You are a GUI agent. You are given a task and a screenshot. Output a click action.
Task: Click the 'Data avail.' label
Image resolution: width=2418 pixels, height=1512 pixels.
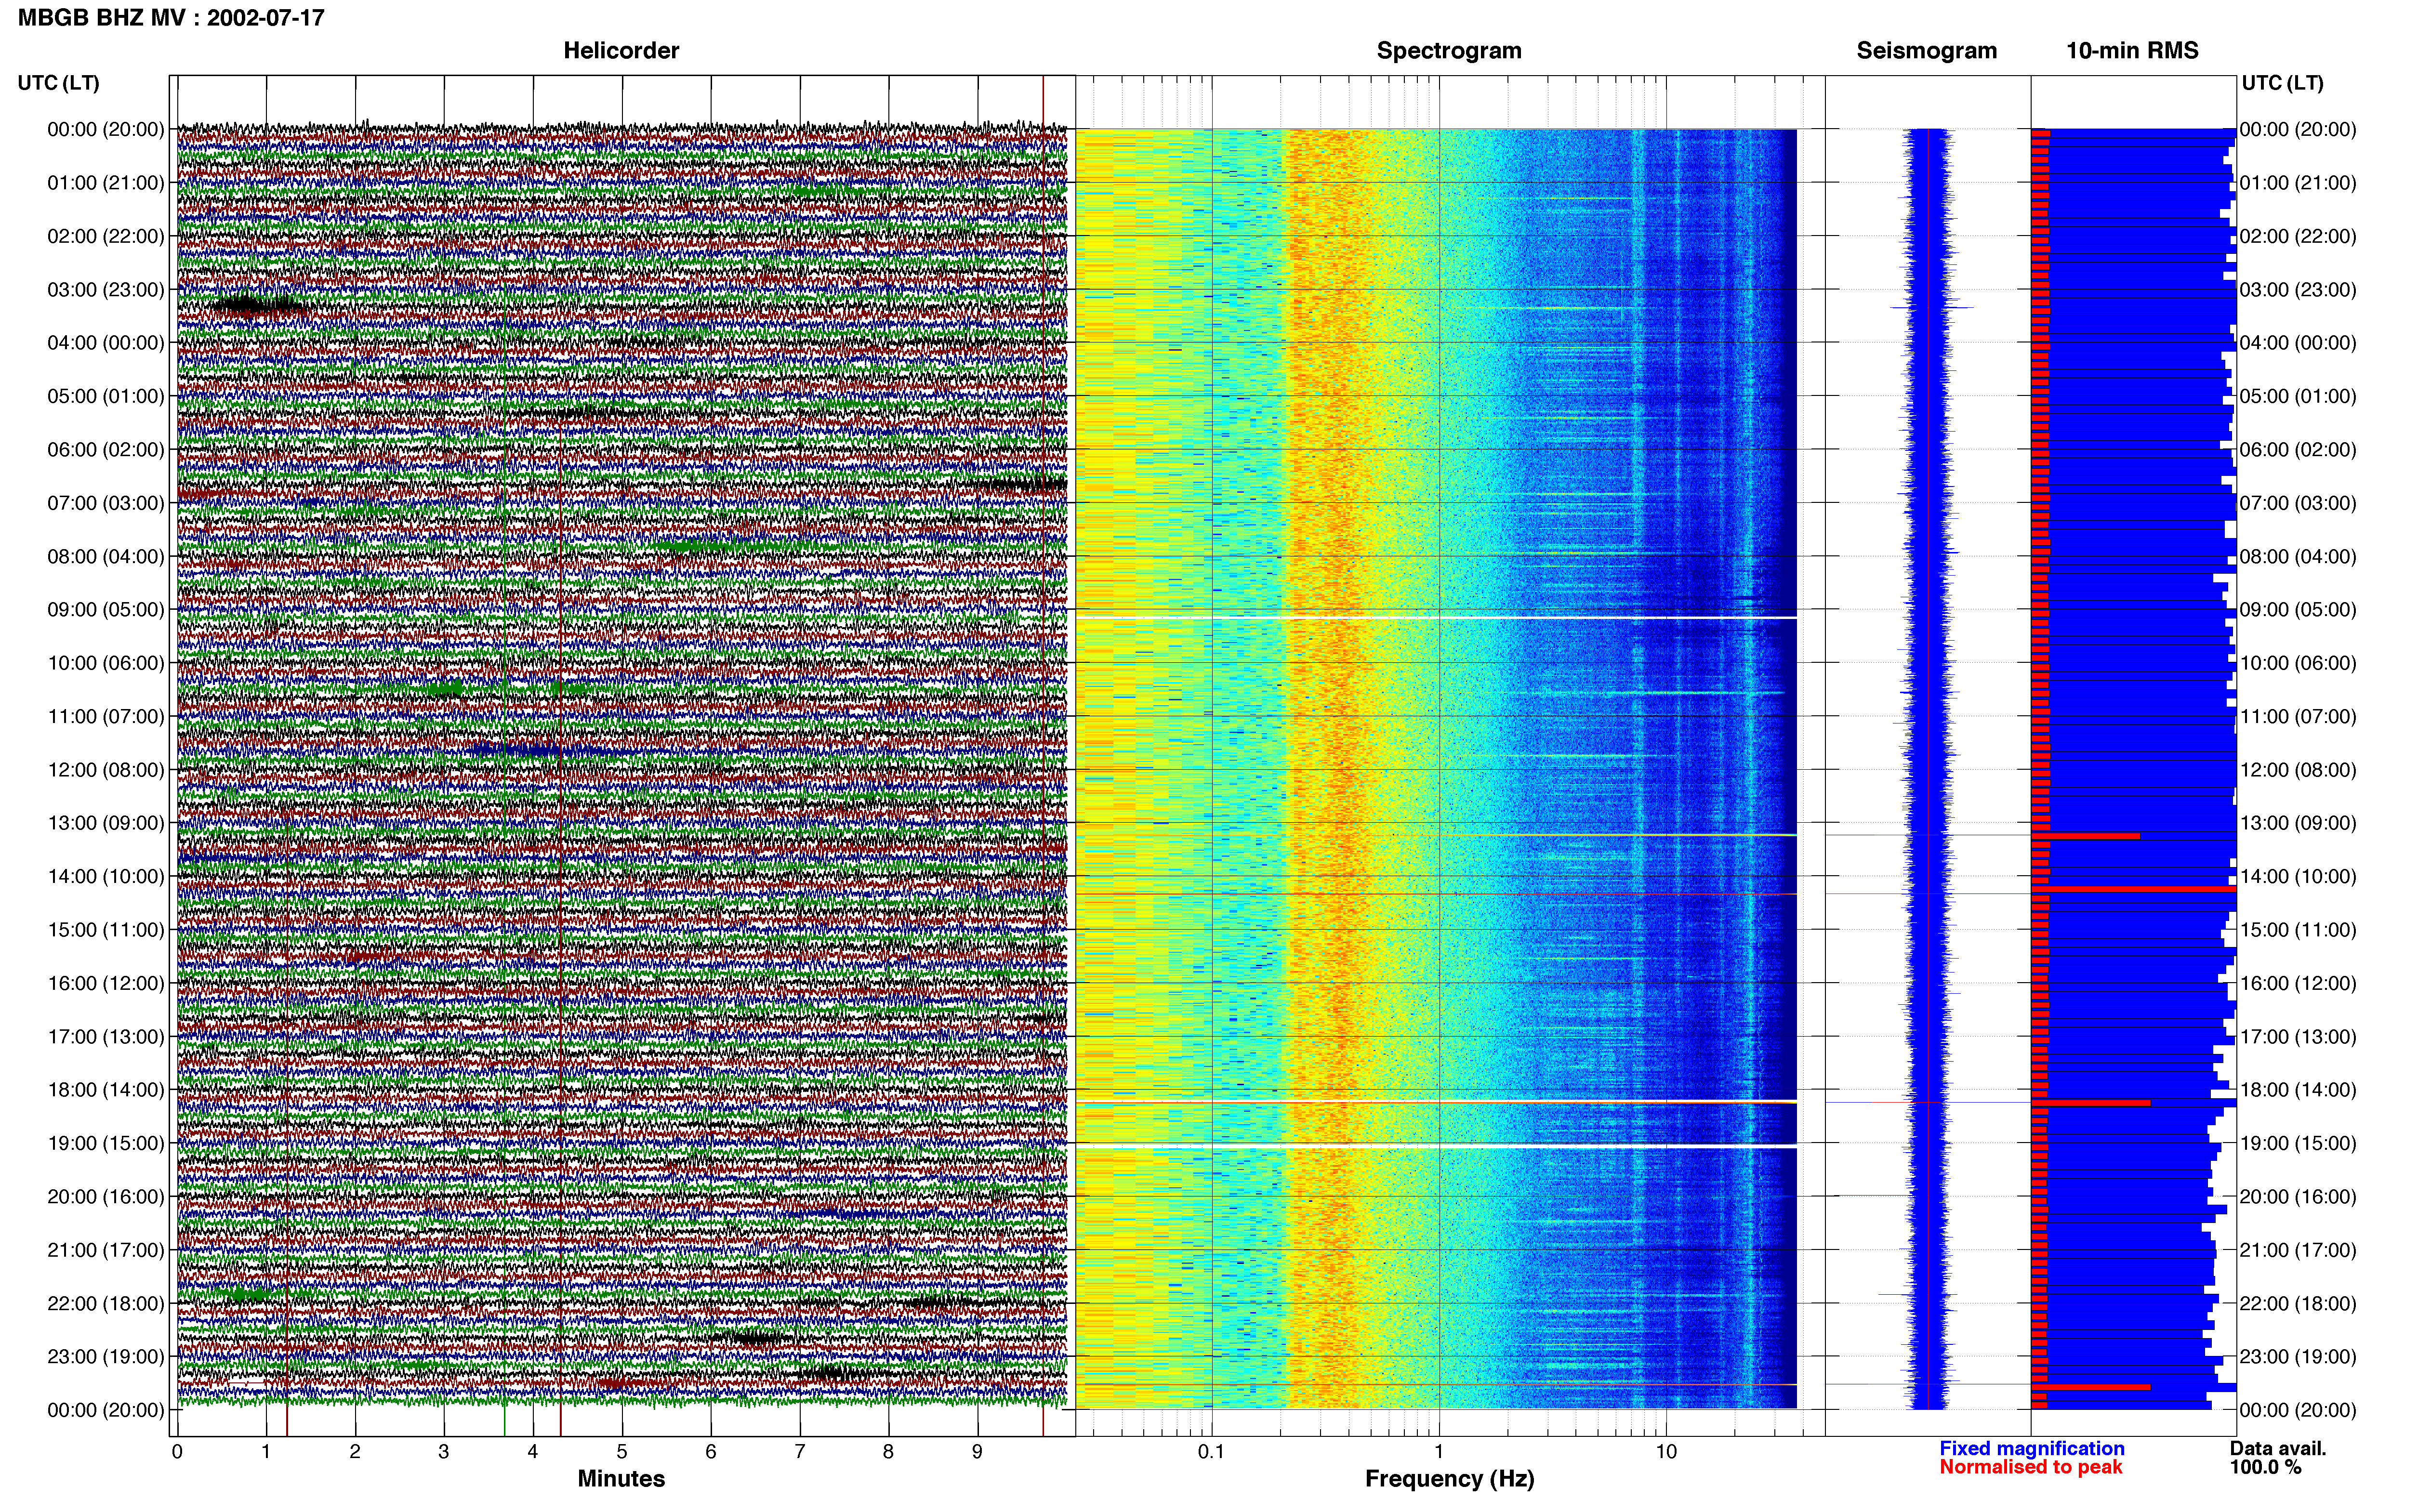point(2278,1448)
